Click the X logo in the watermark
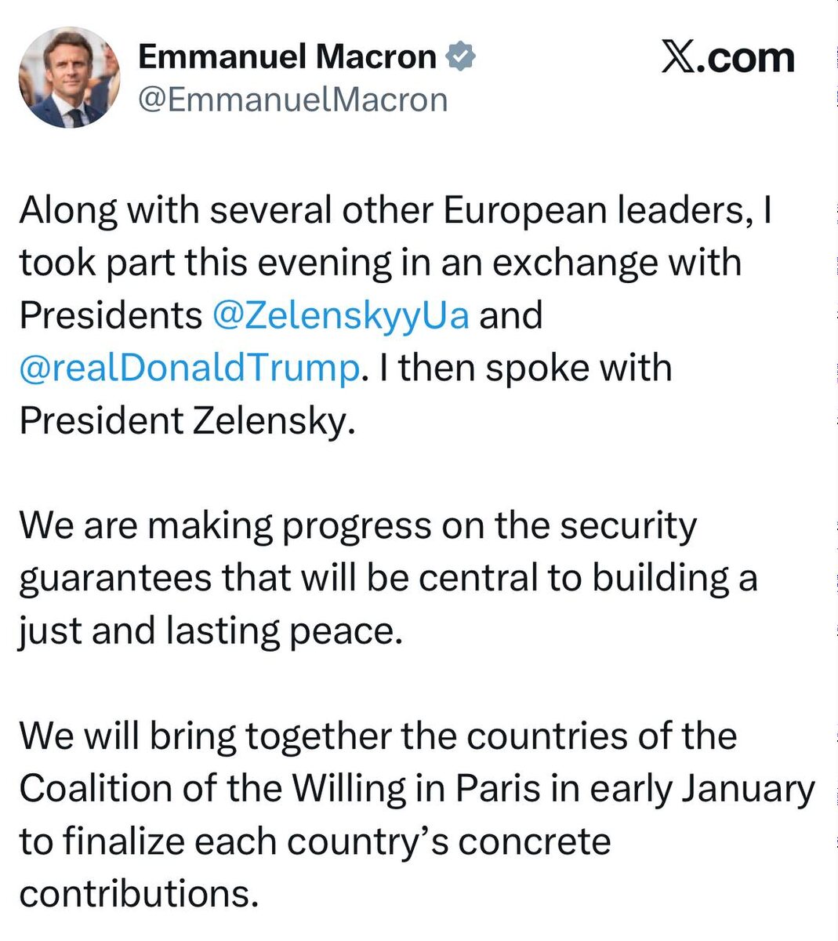The width and height of the screenshot is (838, 941). 679,57
